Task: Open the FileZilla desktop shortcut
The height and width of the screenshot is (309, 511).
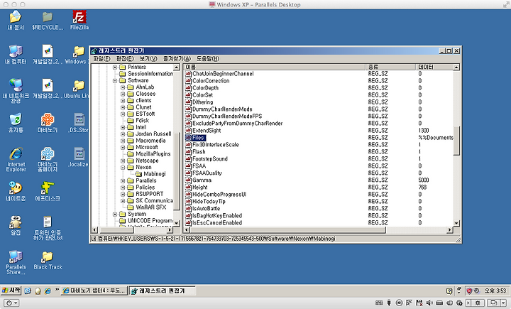Action: (79, 20)
